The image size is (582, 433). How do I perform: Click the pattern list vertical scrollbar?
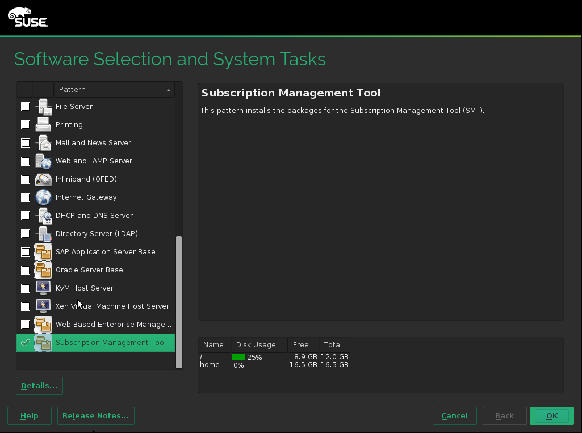pos(179,301)
